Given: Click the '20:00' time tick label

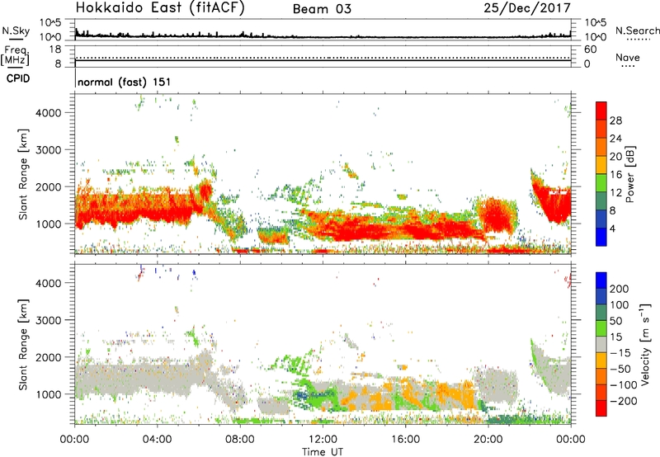Looking at the screenshot, I should pyautogui.click(x=488, y=440).
